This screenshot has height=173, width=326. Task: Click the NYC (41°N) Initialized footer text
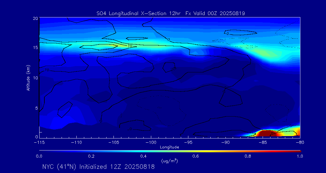coord(98,167)
